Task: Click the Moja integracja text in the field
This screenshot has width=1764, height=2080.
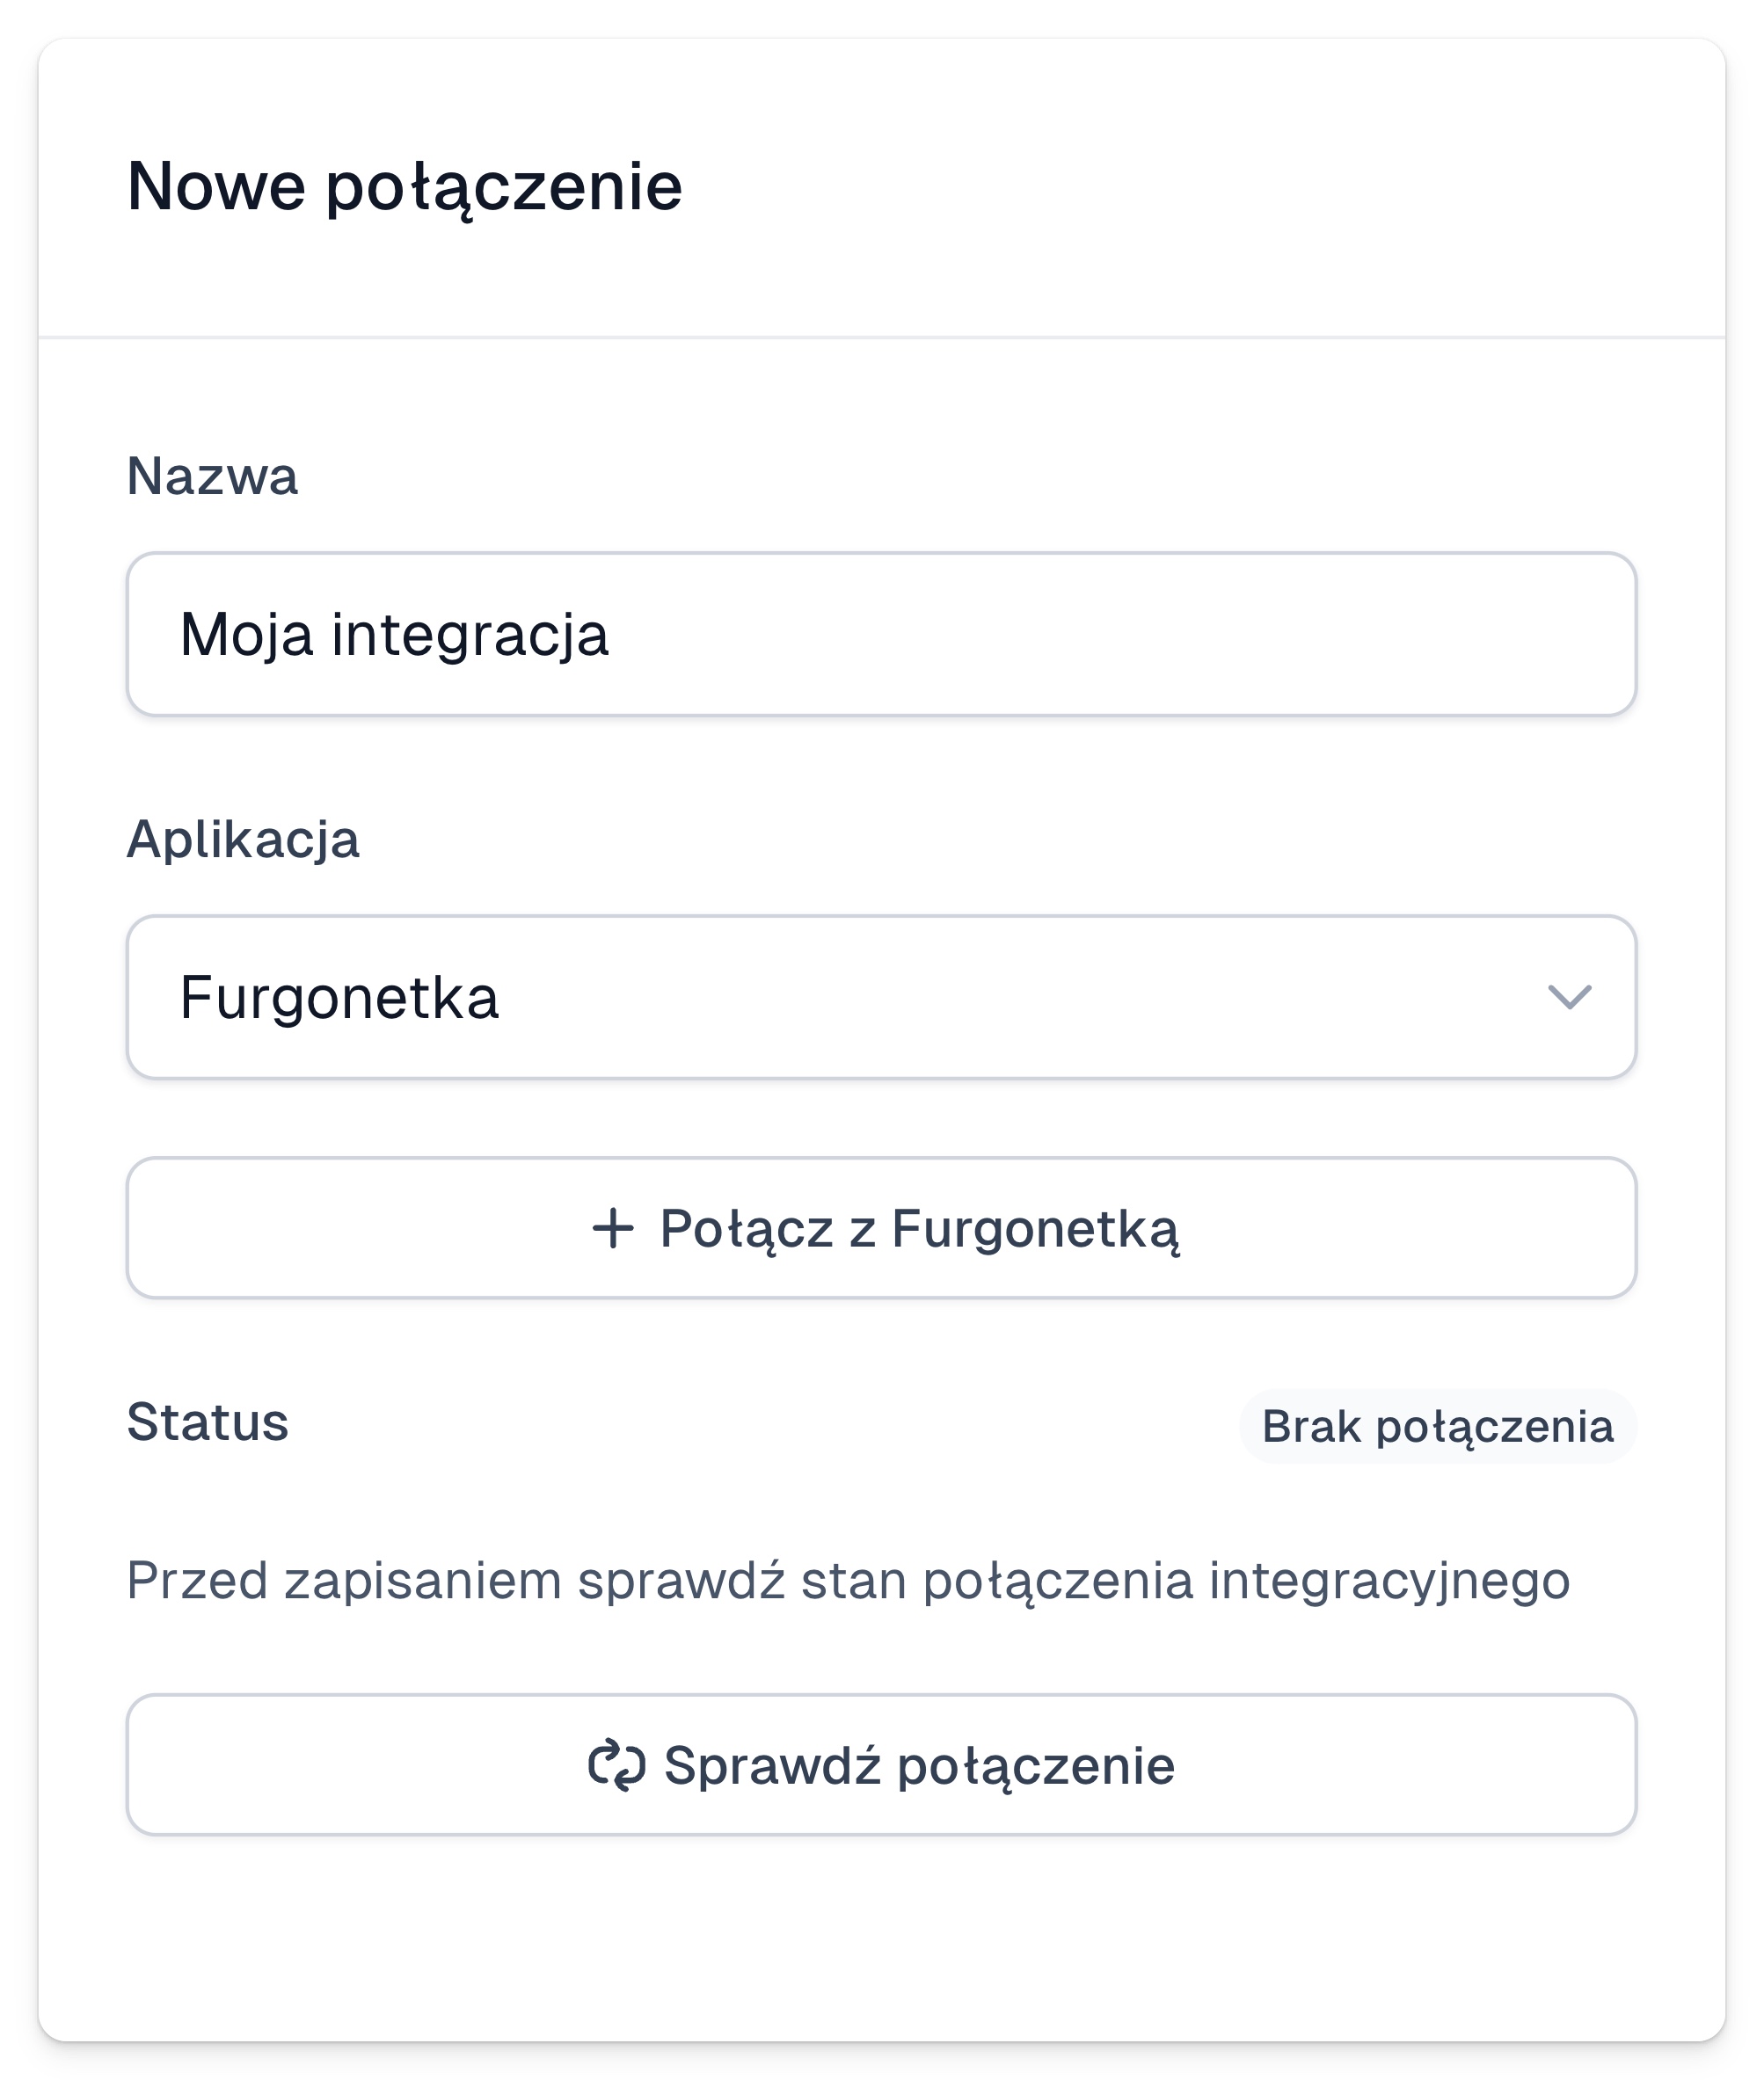Action: tap(394, 636)
